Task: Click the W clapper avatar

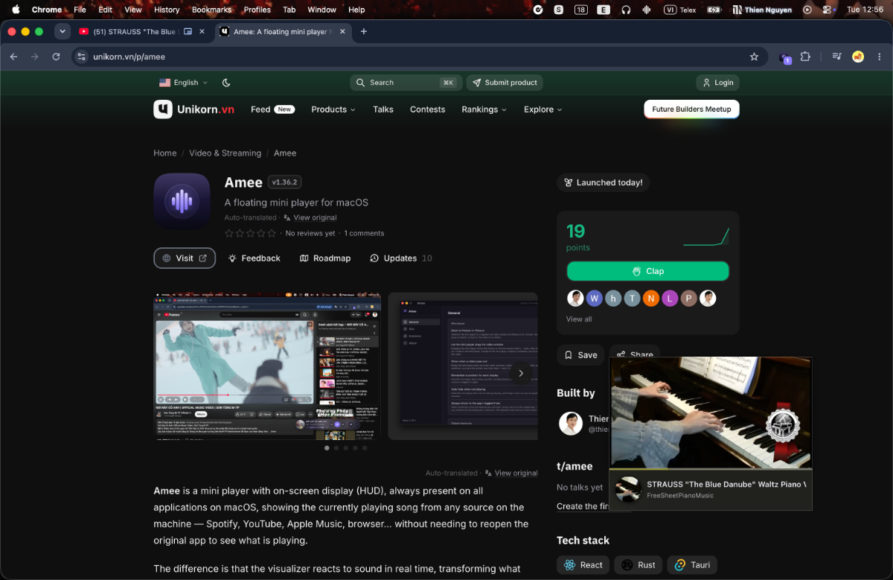Action: point(594,299)
